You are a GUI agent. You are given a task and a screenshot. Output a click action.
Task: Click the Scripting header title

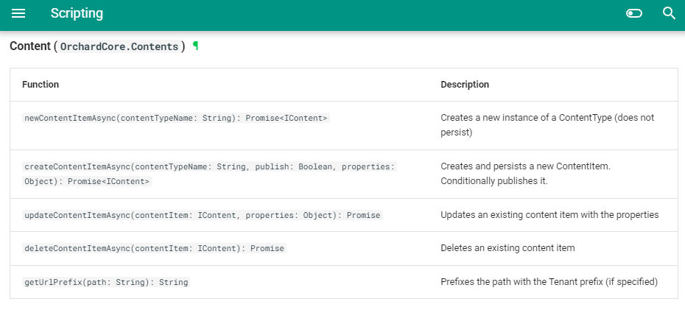coord(77,13)
